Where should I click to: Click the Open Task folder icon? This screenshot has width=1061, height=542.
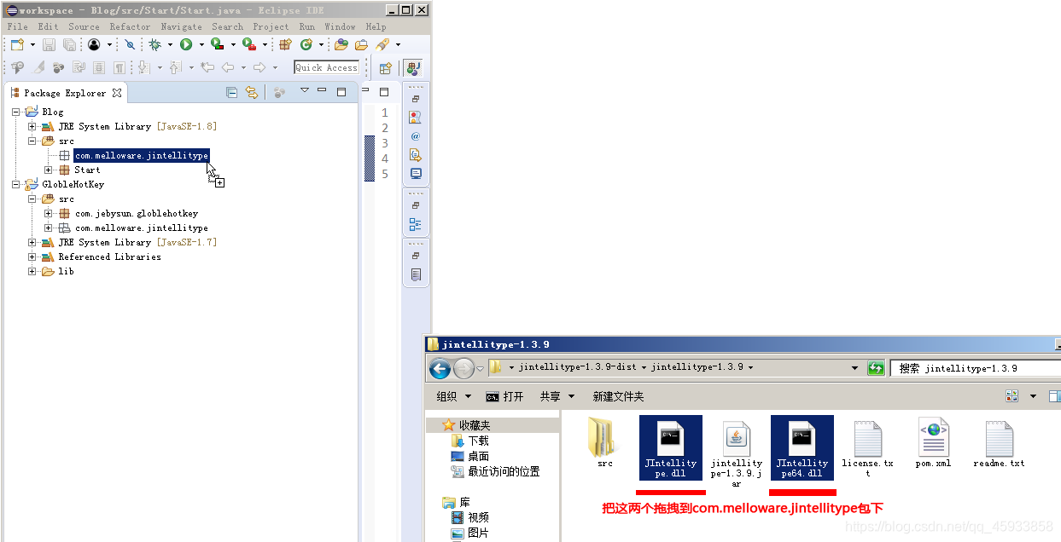[361, 44]
